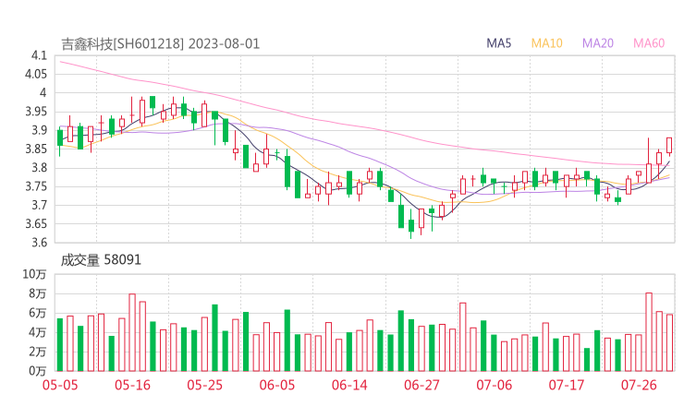Click the 3.75 price axis label
The width and height of the screenshot is (684, 406).
click(35, 186)
